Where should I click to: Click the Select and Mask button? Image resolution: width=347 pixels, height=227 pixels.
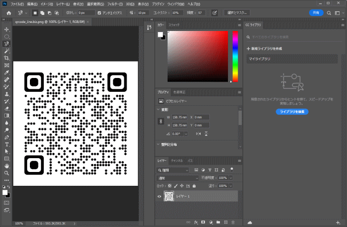[x=237, y=13]
